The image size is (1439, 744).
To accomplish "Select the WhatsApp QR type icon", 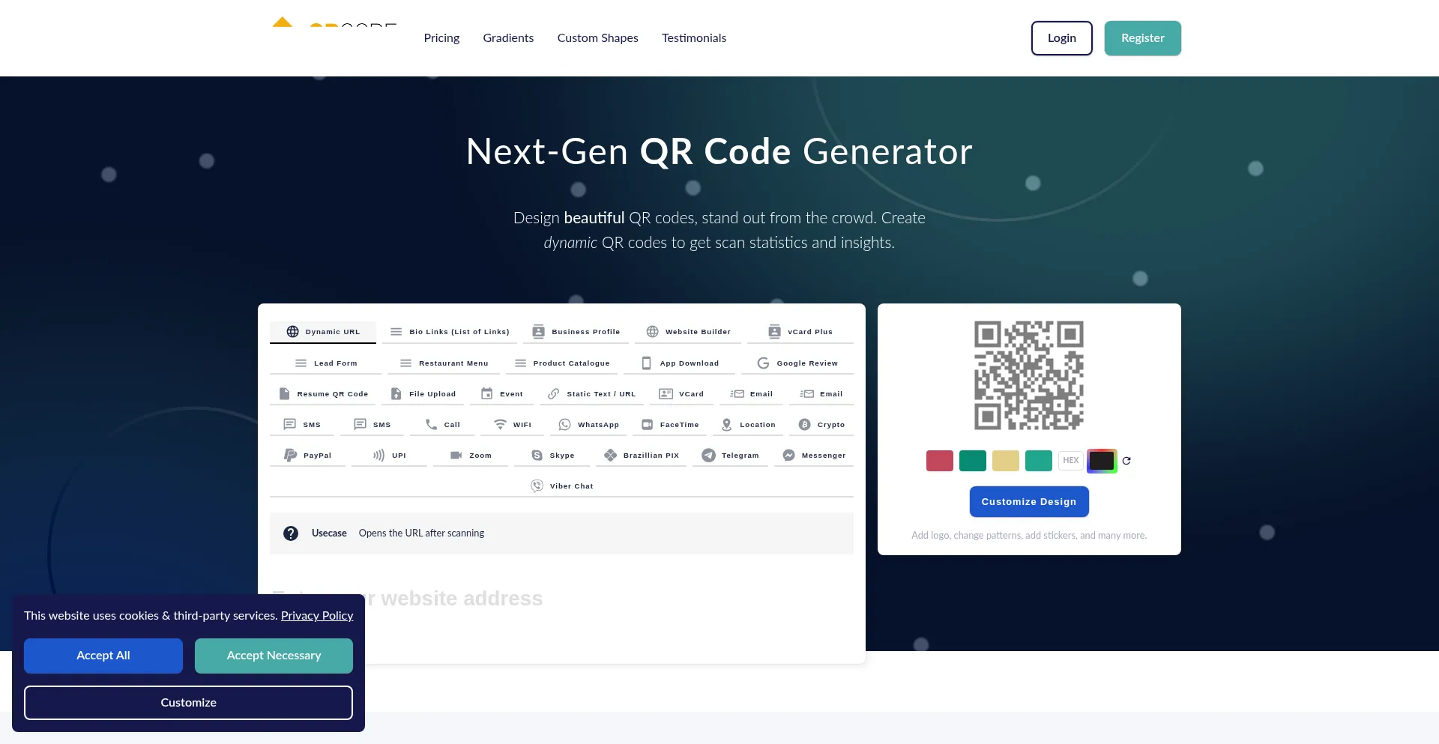I will [x=564, y=425].
